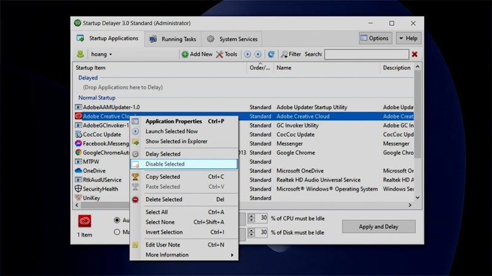The image size is (492, 276).
Task: Click the Filter magnifier icon
Action: 284,55
